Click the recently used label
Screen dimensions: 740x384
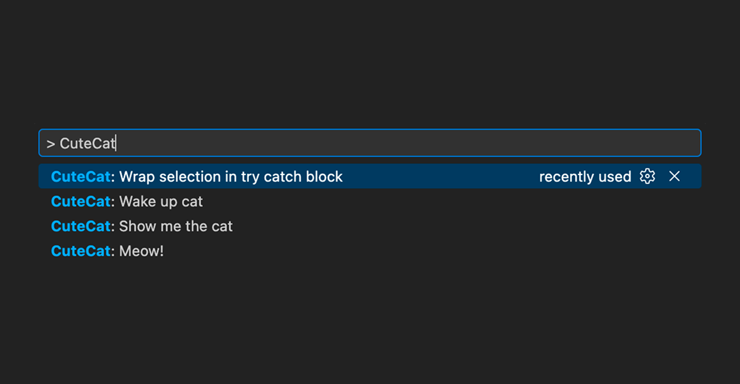pos(585,177)
